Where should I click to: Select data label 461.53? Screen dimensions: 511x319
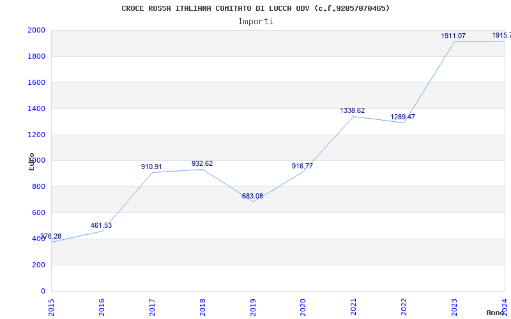coord(101,225)
